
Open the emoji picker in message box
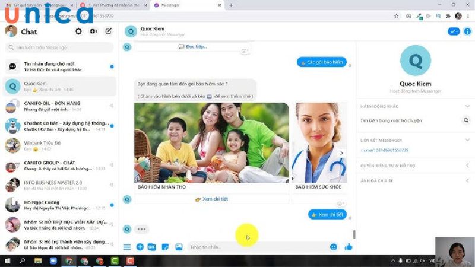click(334, 247)
